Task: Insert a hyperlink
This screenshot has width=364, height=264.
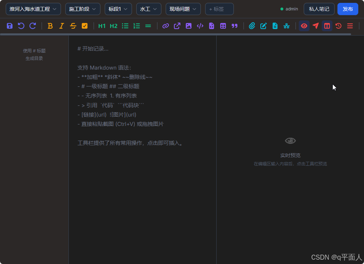Action: tap(166, 26)
